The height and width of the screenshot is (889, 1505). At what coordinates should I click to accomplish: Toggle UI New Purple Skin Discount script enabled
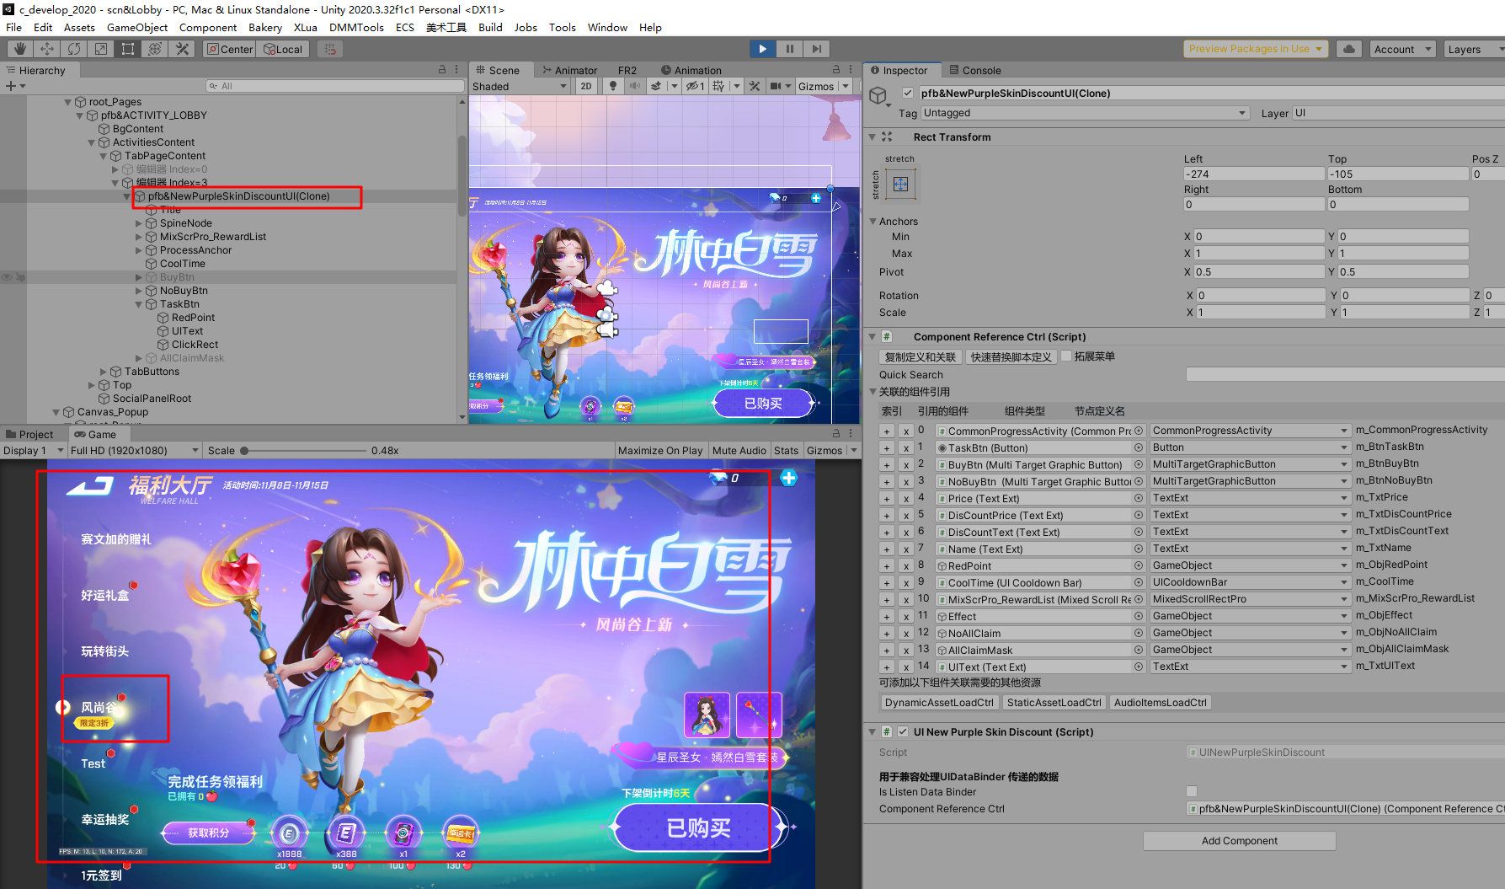pyautogui.click(x=903, y=731)
